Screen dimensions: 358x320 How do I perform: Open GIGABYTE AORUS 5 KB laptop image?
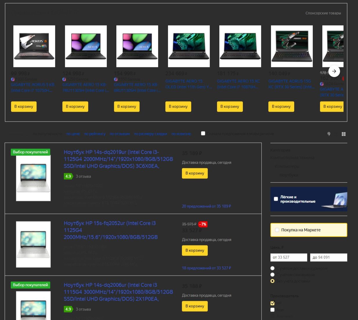coord(34,46)
